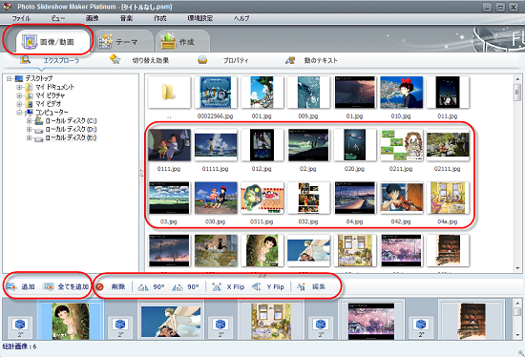Screen dimensions: 525x357
Task: Click the エクスプローラ magnifier icon
Action: click(26, 60)
